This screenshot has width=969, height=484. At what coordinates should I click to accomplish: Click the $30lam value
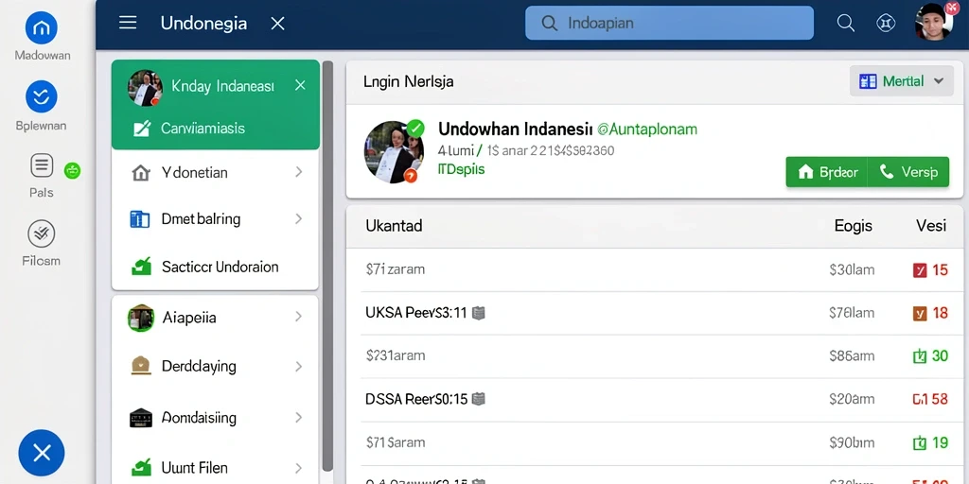click(x=852, y=269)
